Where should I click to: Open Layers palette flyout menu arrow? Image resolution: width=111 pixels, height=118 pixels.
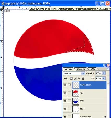click(108, 69)
